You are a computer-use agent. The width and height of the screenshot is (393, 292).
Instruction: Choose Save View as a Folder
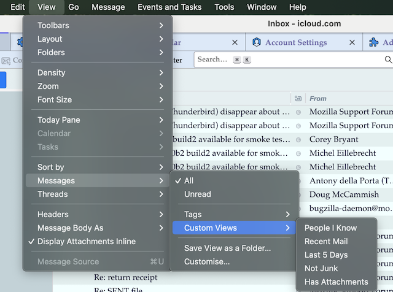pyautogui.click(x=234, y=248)
